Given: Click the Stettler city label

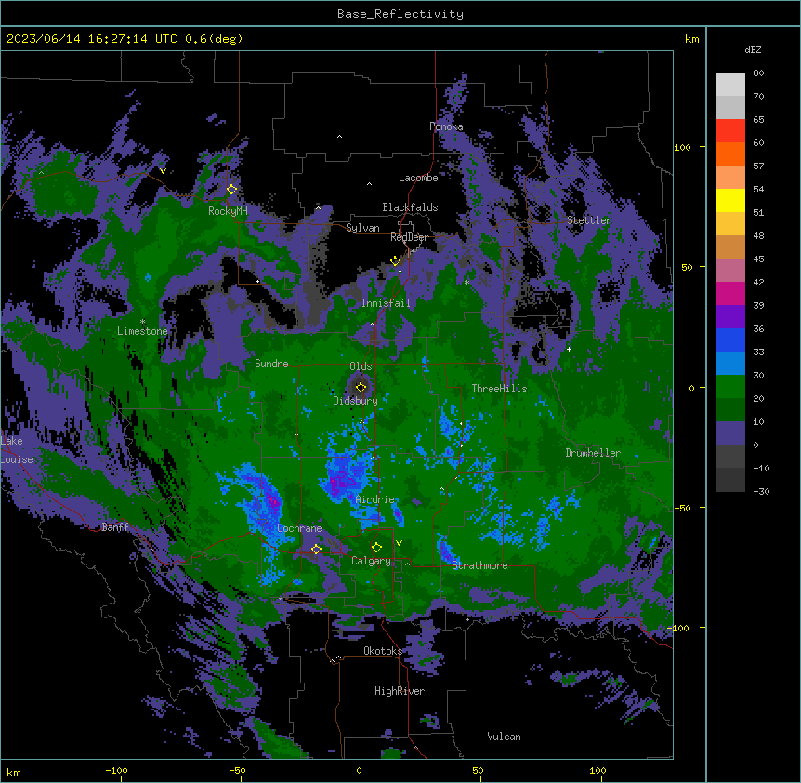Looking at the screenshot, I should point(589,220).
